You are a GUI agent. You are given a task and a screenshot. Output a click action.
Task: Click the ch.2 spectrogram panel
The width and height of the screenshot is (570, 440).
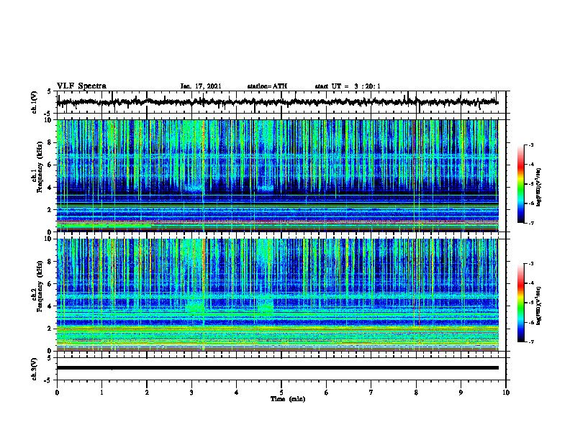[x=277, y=295]
